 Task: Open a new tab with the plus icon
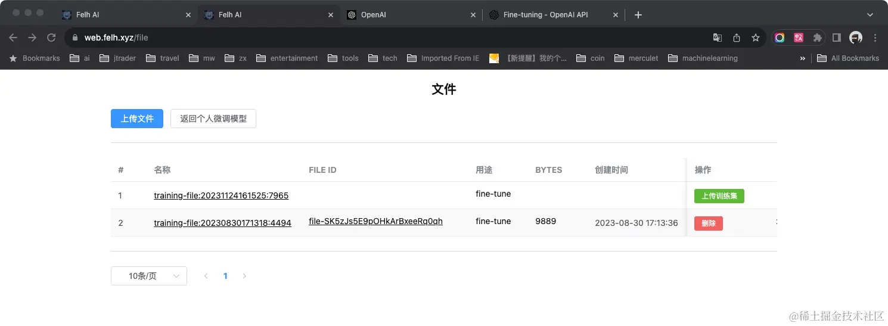click(638, 15)
